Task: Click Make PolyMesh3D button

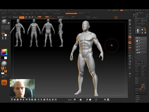Action: click(x=142, y=23)
